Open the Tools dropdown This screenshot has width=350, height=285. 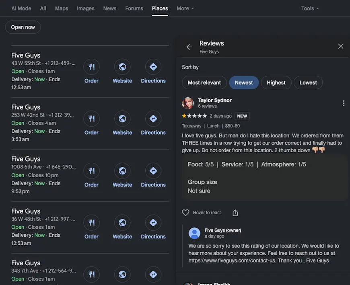point(310,8)
